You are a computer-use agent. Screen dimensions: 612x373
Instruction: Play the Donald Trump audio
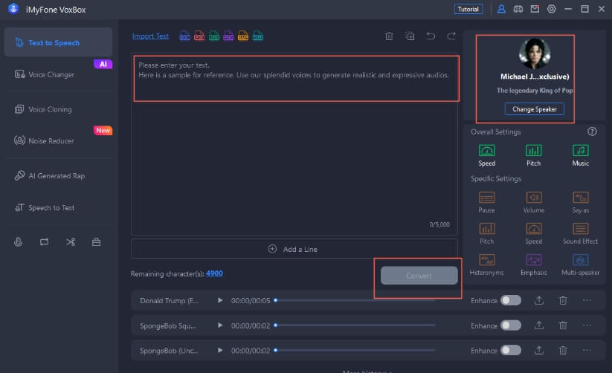pyautogui.click(x=220, y=300)
